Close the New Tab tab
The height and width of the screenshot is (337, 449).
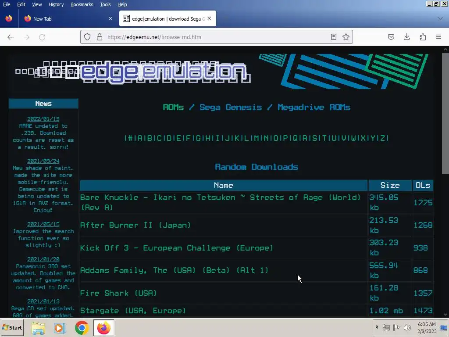pos(110,18)
